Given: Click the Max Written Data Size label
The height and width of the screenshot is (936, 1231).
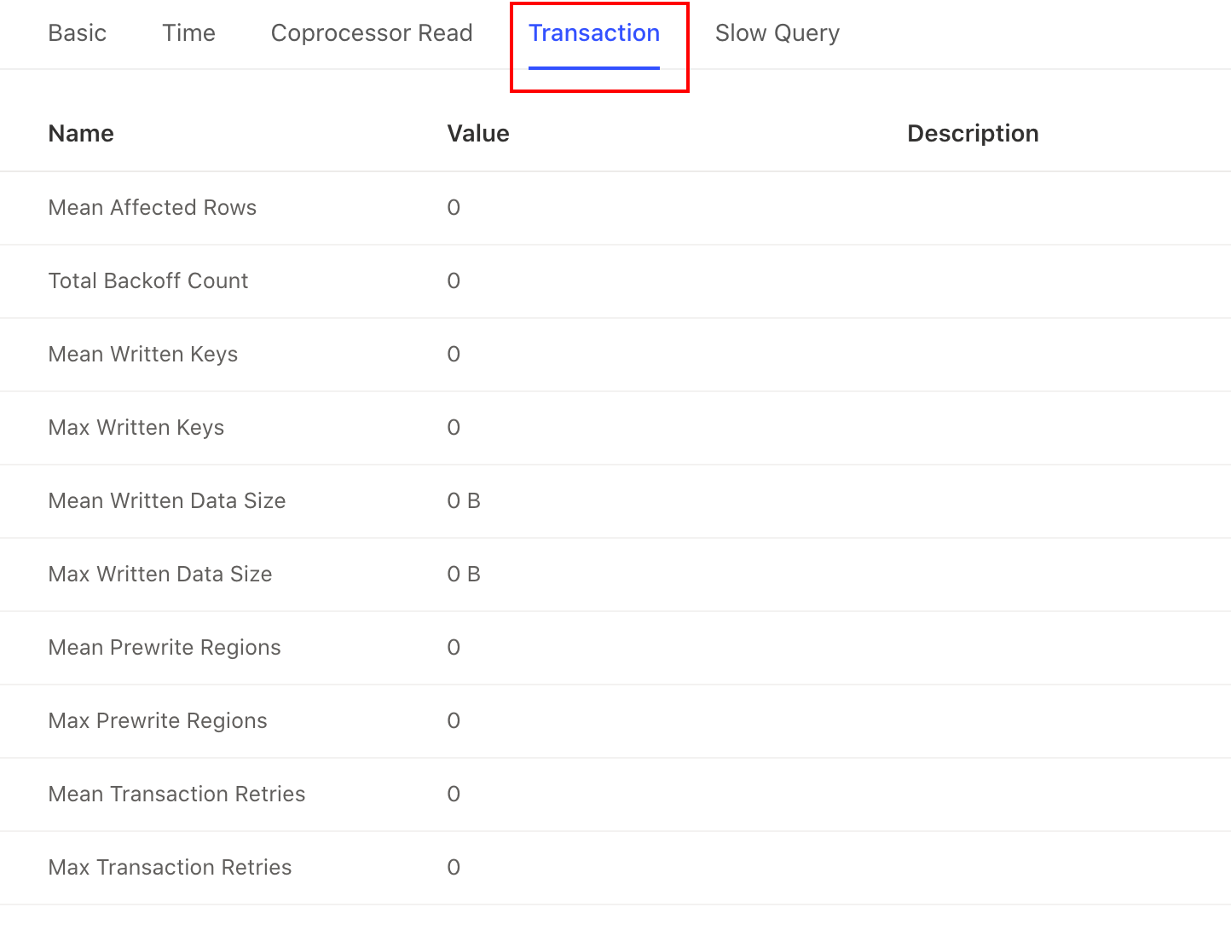Looking at the screenshot, I should pos(160,575).
